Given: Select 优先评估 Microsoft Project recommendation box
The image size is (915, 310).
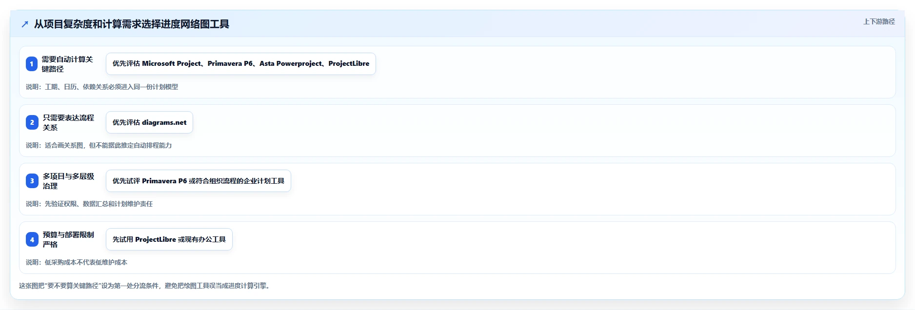Looking at the screenshot, I should [x=241, y=64].
